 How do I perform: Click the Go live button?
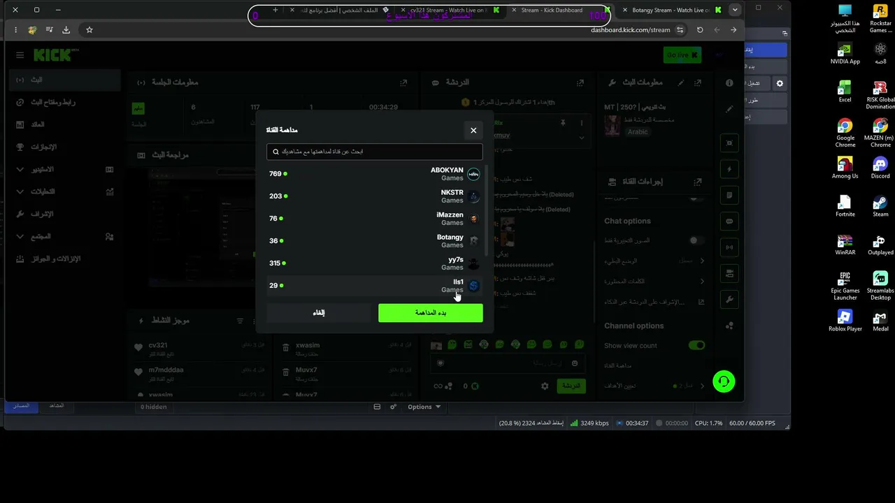coord(682,55)
